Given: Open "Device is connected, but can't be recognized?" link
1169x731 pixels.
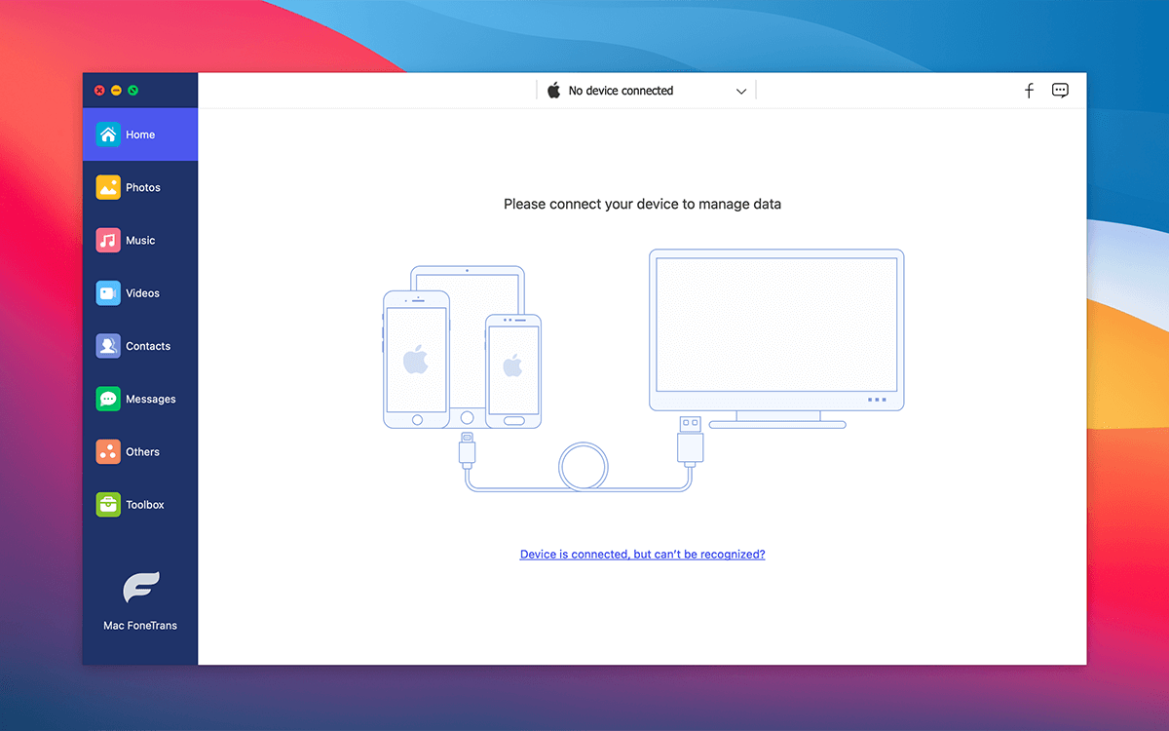Looking at the screenshot, I should pos(642,554).
